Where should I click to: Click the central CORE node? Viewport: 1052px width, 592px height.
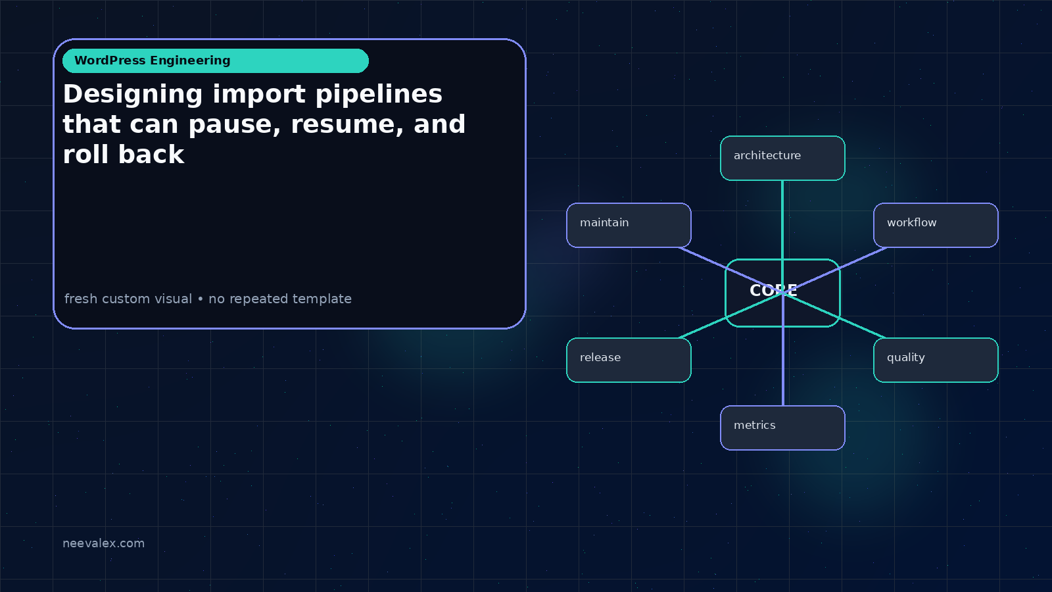[782, 293]
